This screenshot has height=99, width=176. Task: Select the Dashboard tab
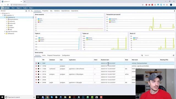37,11
